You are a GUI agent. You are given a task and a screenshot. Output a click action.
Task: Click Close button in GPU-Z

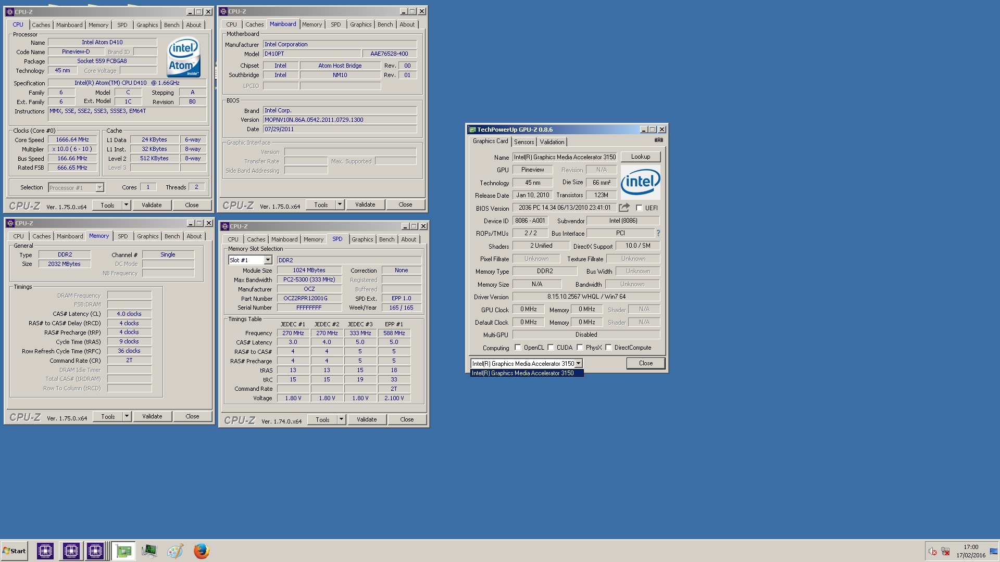[x=646, y=363]
